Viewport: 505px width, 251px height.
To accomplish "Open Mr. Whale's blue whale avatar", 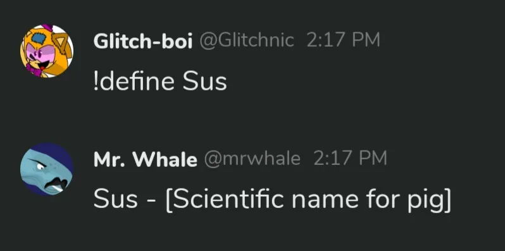I will 47,169.
